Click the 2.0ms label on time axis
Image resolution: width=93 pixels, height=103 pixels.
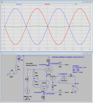click(x=90, y=49)
